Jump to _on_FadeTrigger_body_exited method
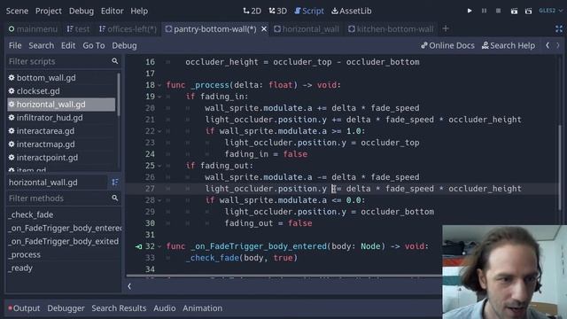This screenshot has height=319, width=567. (x=64, y=241)
